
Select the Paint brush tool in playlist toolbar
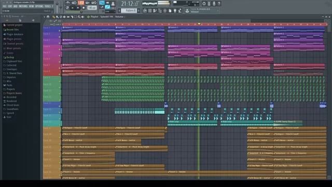57,17
